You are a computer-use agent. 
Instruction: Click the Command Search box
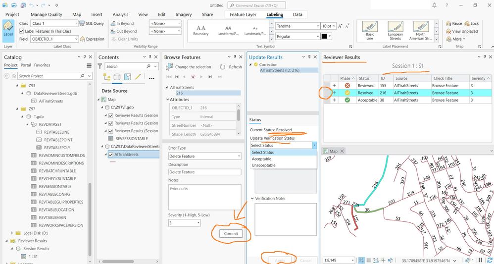(x=257, y=5)
